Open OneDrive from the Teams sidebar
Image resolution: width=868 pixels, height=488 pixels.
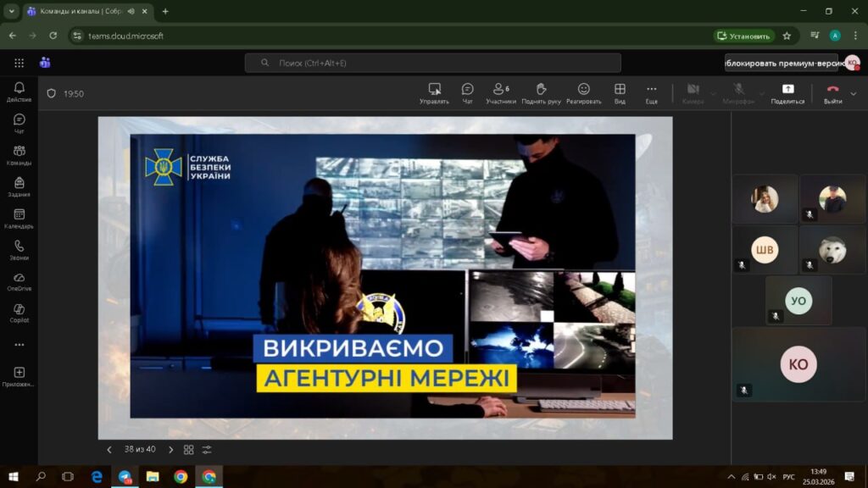19,281
